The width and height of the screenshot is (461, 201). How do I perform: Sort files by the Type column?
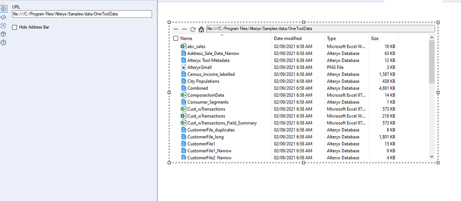(x=331, y=38)
